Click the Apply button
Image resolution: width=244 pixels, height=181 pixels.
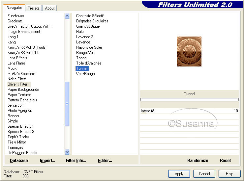pyautogui.click(x=179, y=174)
